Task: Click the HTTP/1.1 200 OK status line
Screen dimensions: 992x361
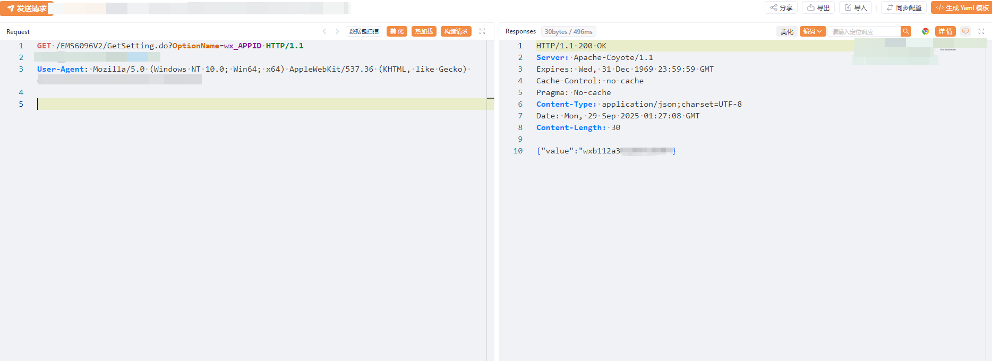Action: [x=571, y=46]
